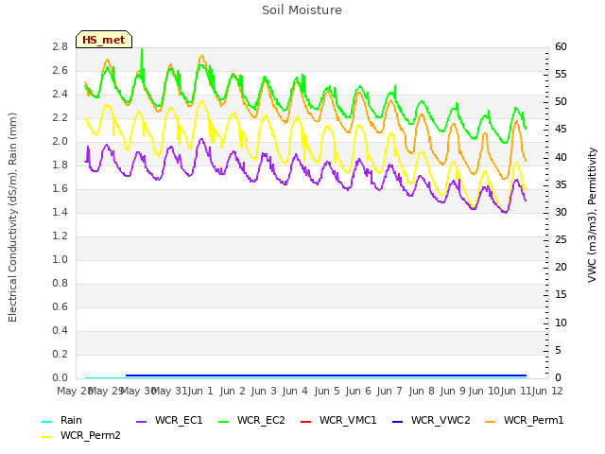Click the 25 right axis tick label
Viewport: 605px width, 454px height.
tap(561, 239)
